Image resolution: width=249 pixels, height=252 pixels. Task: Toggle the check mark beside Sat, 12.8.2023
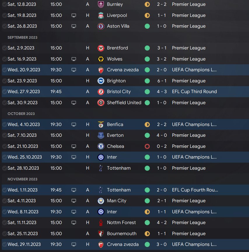point(4,4)
